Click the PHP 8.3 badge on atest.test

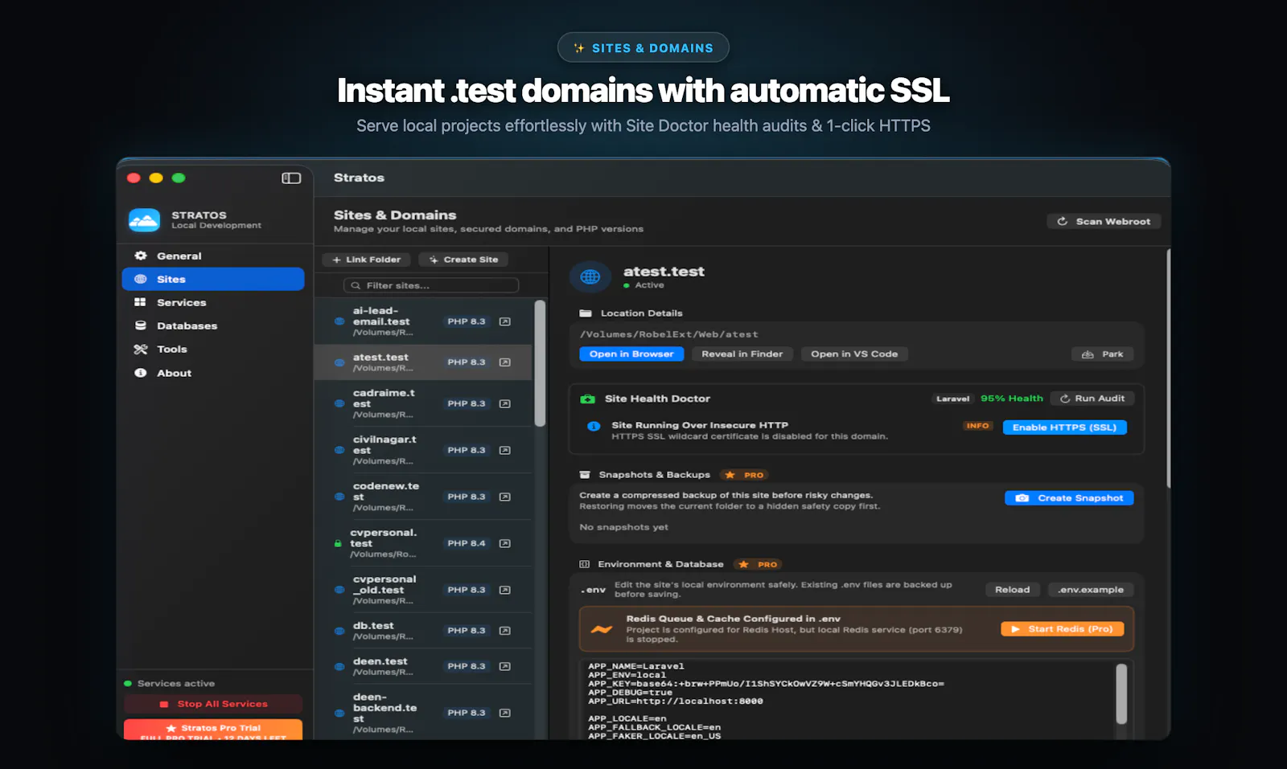(x=467, y=362)
